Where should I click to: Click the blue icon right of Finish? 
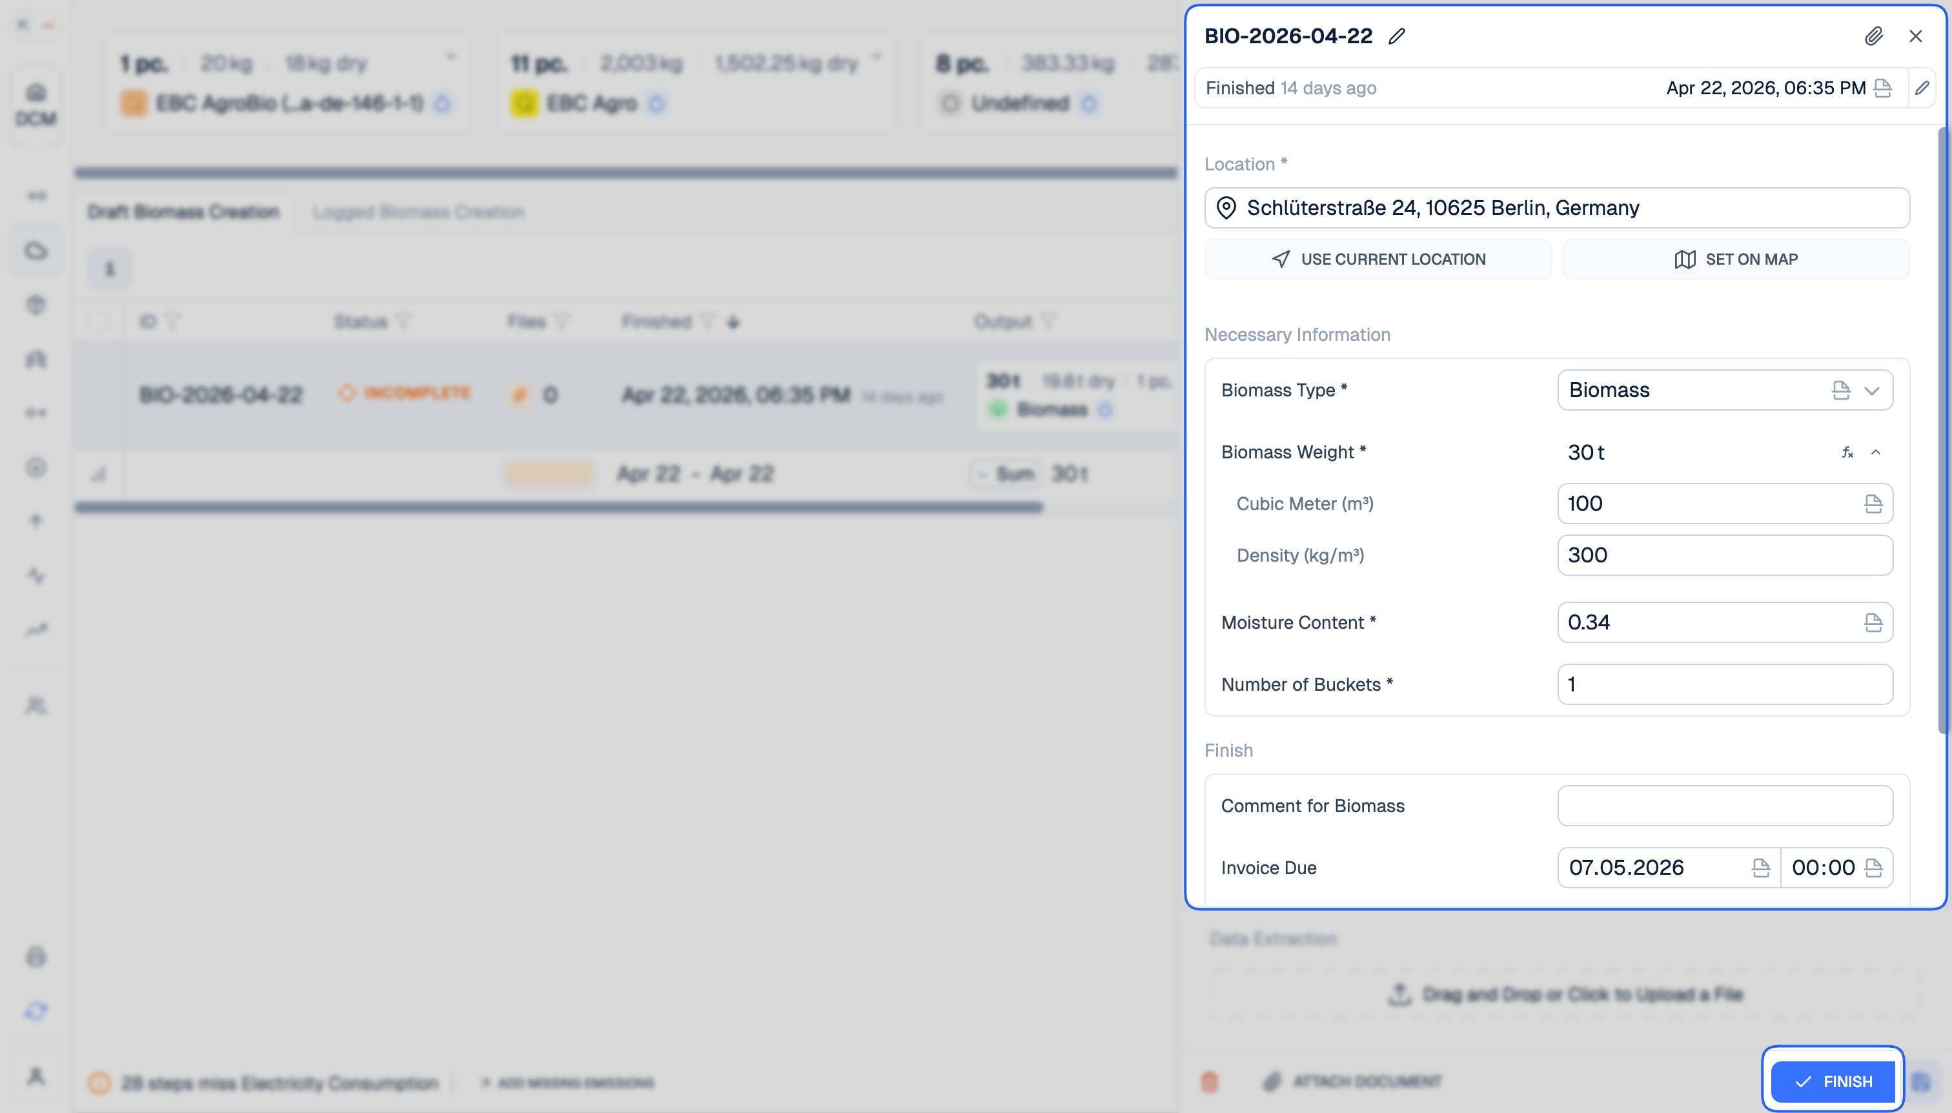tap(1922, 1081)
